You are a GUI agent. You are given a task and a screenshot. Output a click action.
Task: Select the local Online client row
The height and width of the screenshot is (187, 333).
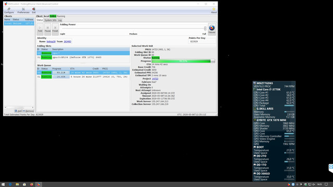click(x=19, y=23)
